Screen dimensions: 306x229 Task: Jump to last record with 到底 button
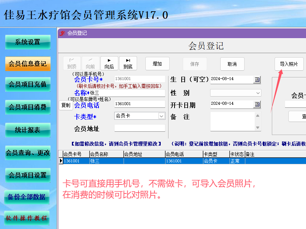tap(128, 63)
